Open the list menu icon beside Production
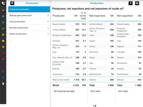Image resolution: width=143 pixels, height=107 pixels. tap(12, 3)
